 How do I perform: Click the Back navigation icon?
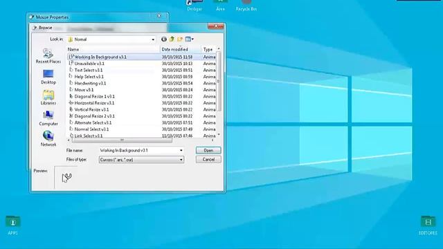tap(164, 39)
